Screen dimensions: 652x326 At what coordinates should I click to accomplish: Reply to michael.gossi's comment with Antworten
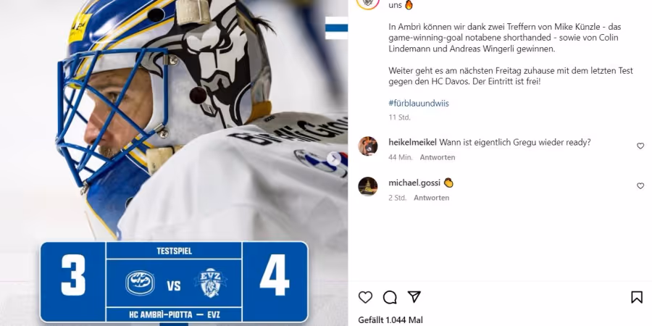pos(431,198)
